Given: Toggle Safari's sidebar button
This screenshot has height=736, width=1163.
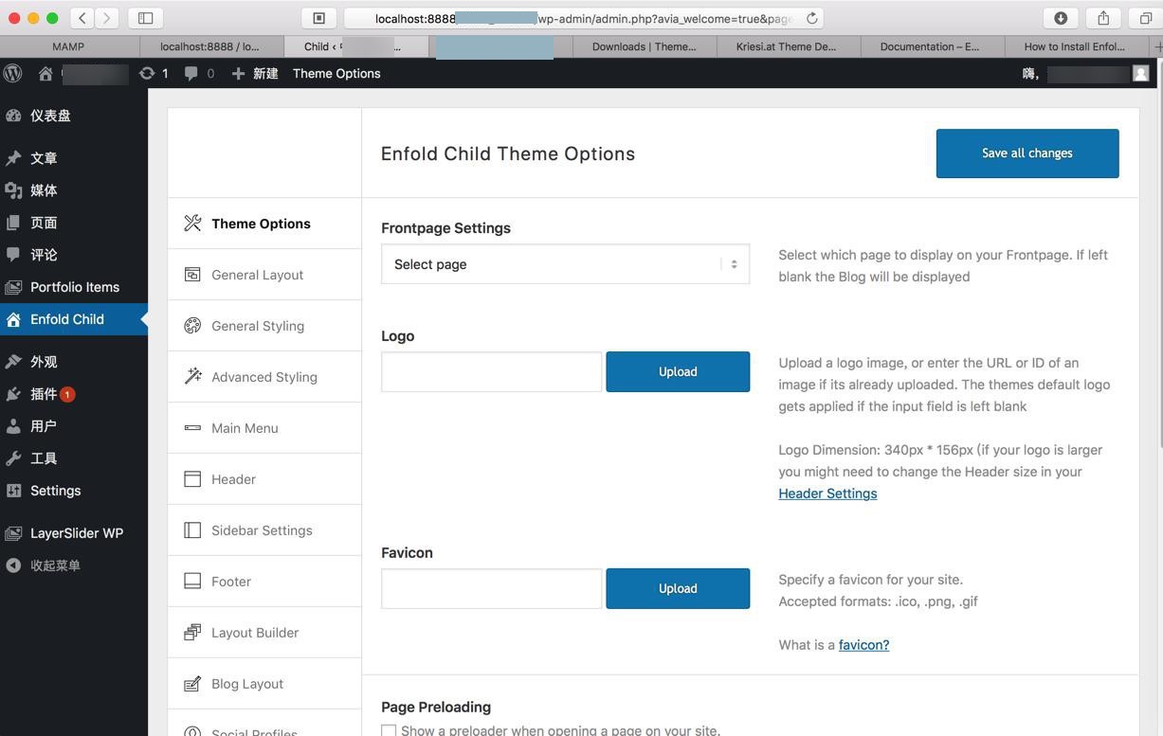Looking at the screenshot, I should (x=146, y=18).
